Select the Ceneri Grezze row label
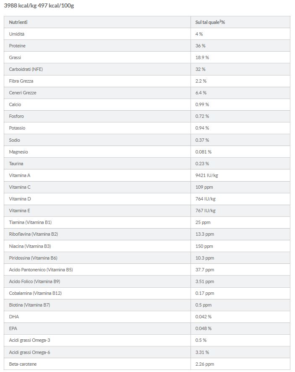 (23, 93)
